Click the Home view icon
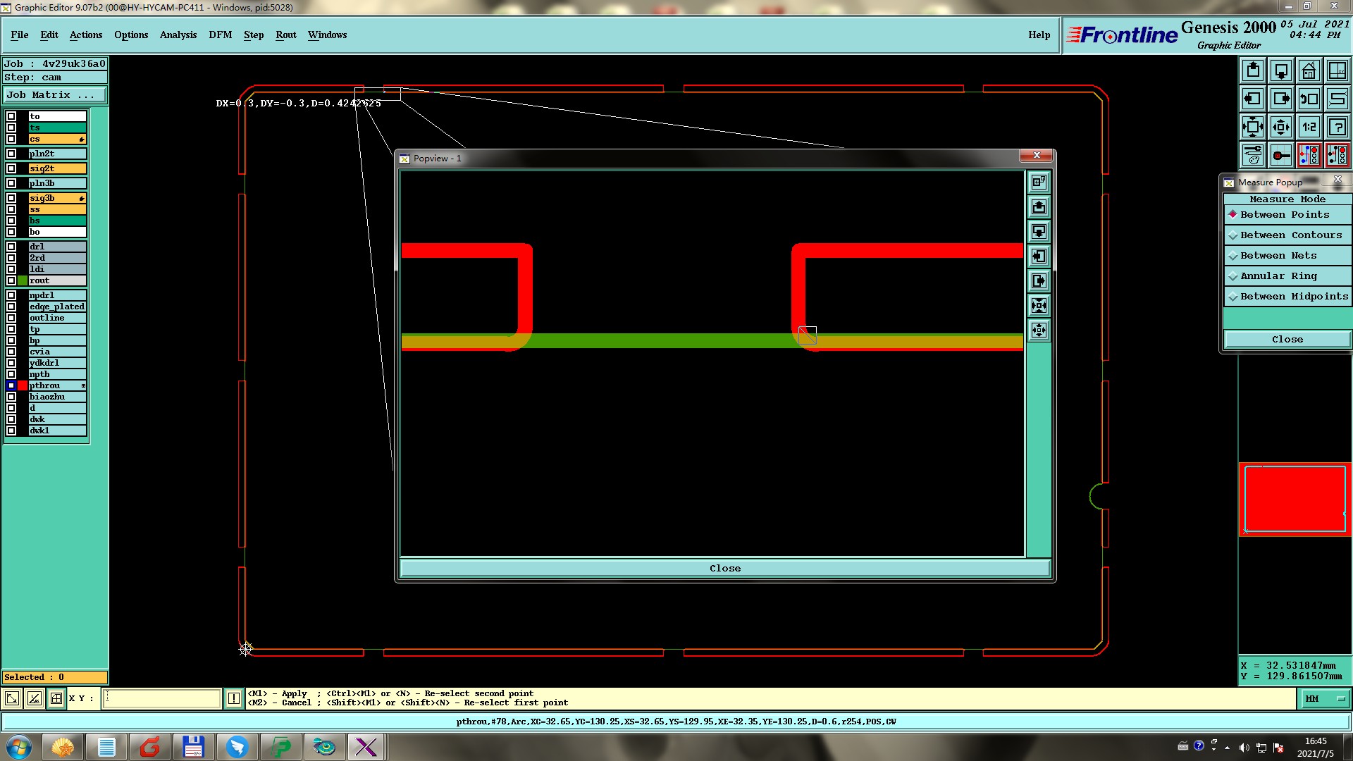The image size is (1353, 761). 1309,70
